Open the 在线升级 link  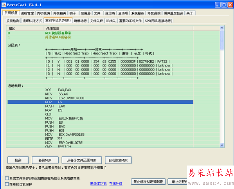[x=116, y=184]
